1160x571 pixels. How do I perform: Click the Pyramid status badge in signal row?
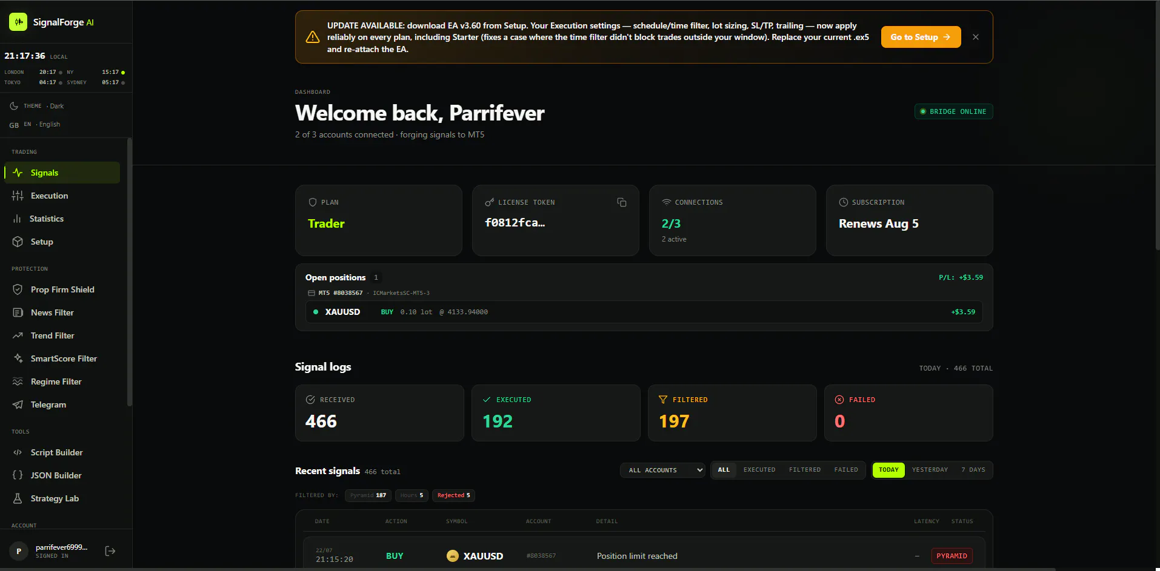point(952,556)
